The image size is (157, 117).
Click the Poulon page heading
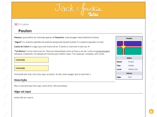25,31
